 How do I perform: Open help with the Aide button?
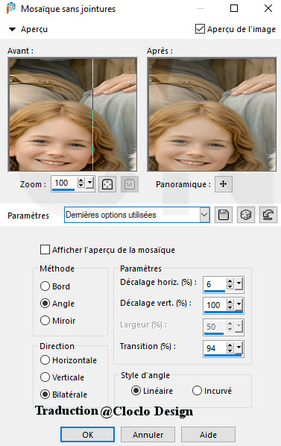click(x=208, y=435)
